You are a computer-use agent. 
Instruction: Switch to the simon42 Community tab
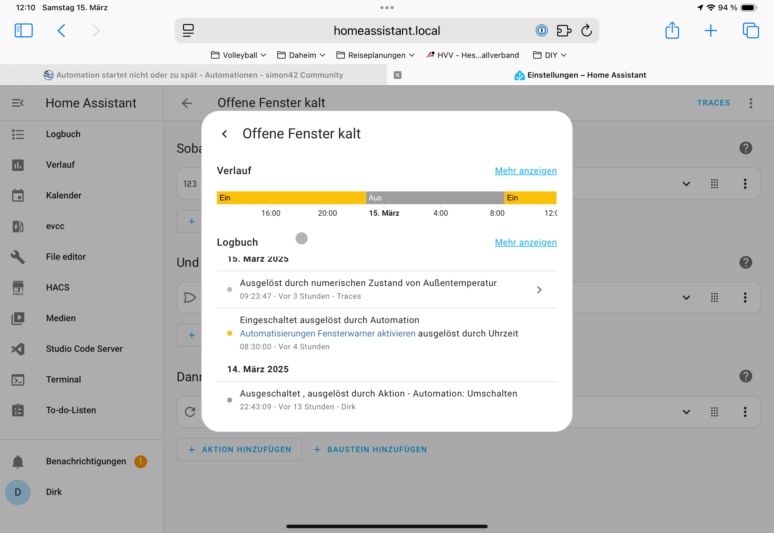pos(193,75)
